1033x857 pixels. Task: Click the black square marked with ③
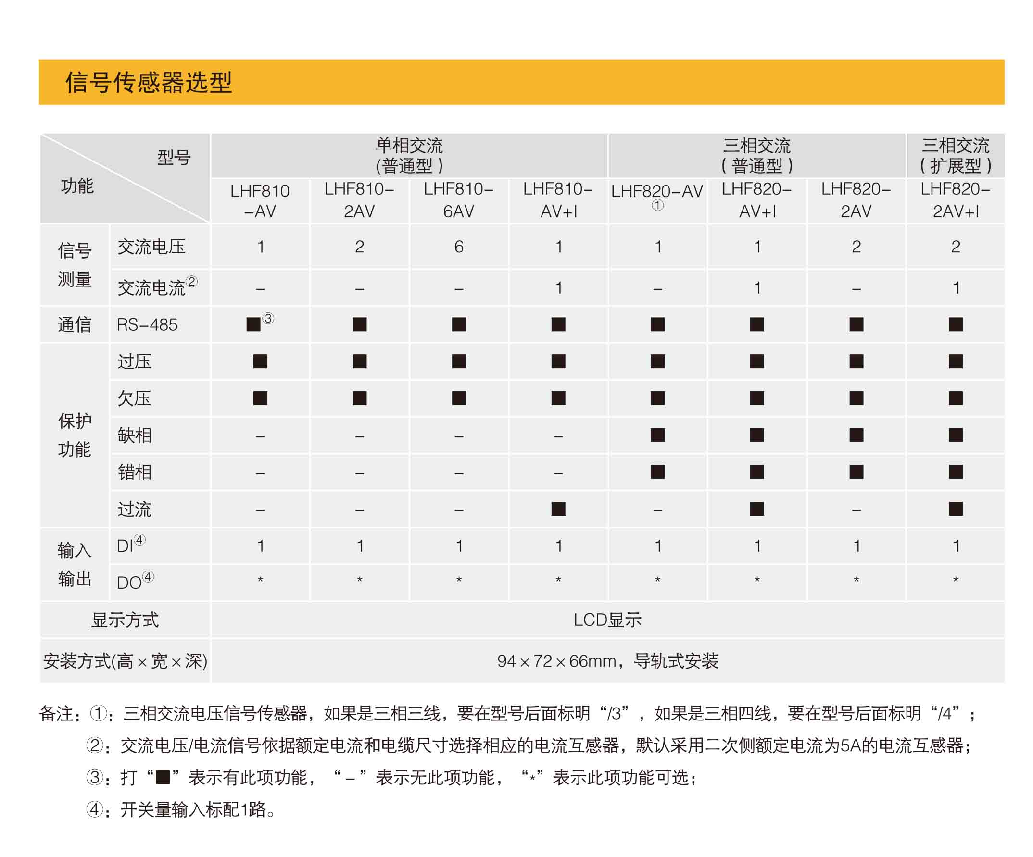pos(254,324)
